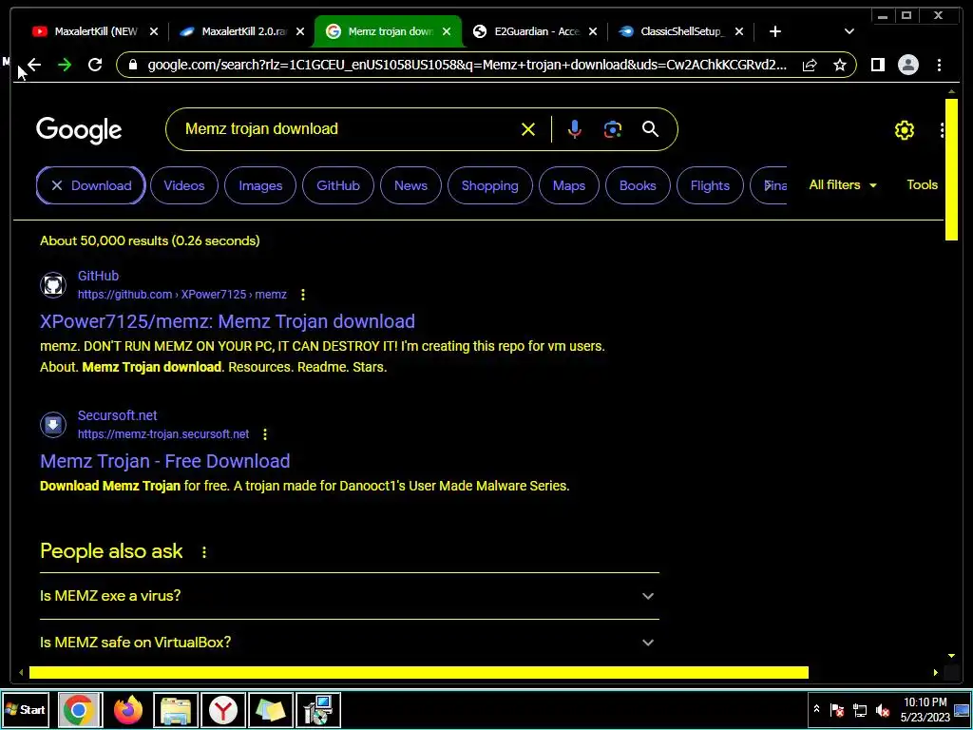The width and height of the screenshot is (973, 730).
Task: Click the yellow horizontal scrollbar thumb
Action: [419, 672]
